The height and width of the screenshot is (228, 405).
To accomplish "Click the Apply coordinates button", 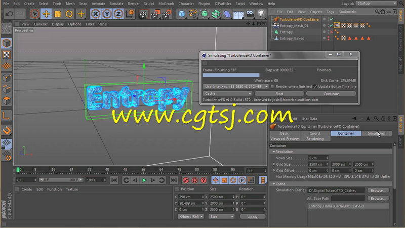I will tap(253, 217).
